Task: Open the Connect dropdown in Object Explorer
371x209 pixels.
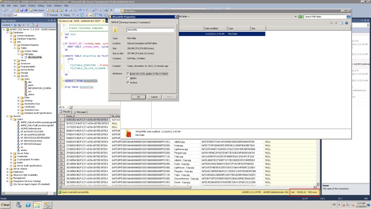Action: (x=7, y=25)
